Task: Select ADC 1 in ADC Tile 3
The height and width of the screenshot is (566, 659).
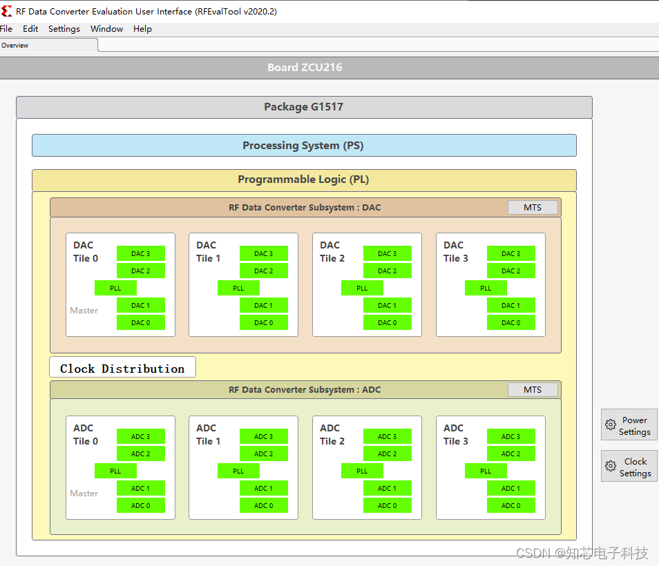Action: [510, 488]
